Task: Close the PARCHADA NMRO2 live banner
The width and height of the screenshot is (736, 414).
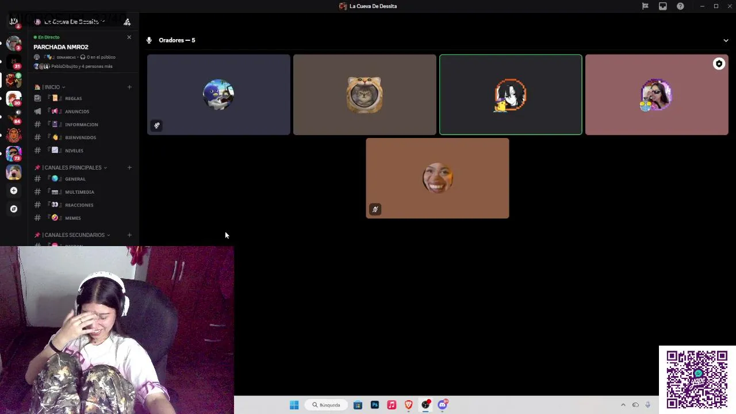Action: coord(129,37)
